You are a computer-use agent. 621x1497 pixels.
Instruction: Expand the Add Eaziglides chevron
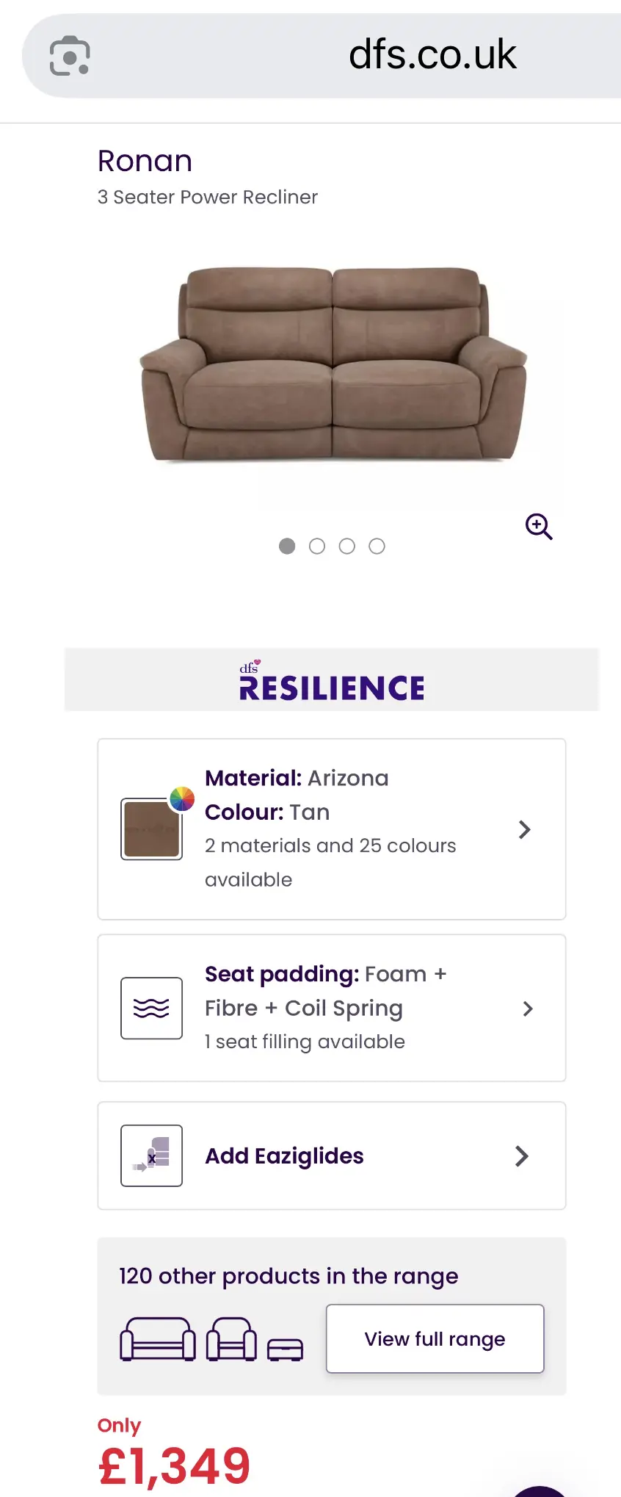pyautogui.click(x=522, y=1156)
